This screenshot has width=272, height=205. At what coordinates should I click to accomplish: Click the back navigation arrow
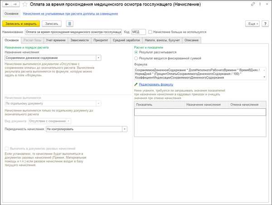[x=5, y=5]
